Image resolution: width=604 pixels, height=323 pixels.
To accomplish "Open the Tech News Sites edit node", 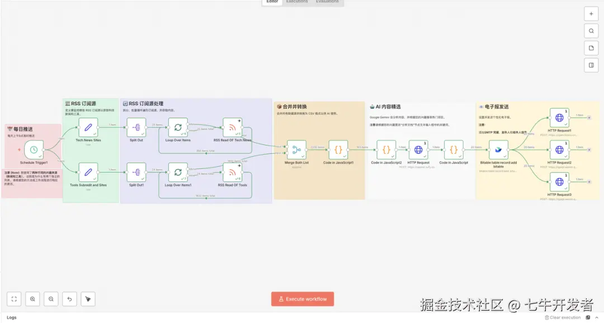I will 88,127.
